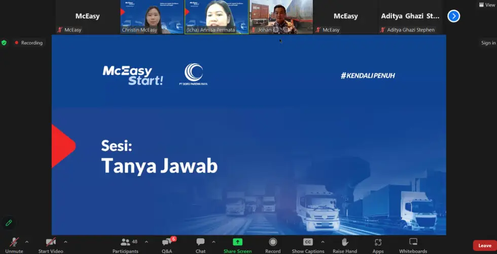Click the Tanya Jawab slide heading
This screenshot has height=254, width=497.
[159, 166]
